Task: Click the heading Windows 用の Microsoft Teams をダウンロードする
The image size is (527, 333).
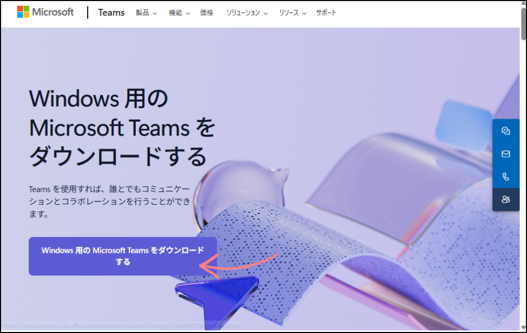Action: [122, 128]
